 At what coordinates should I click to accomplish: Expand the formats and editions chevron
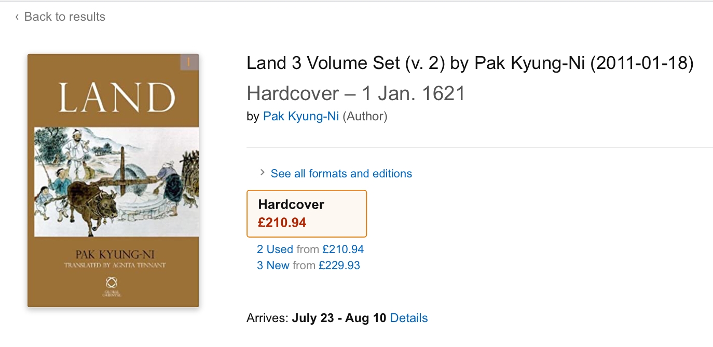pos(263,173)
